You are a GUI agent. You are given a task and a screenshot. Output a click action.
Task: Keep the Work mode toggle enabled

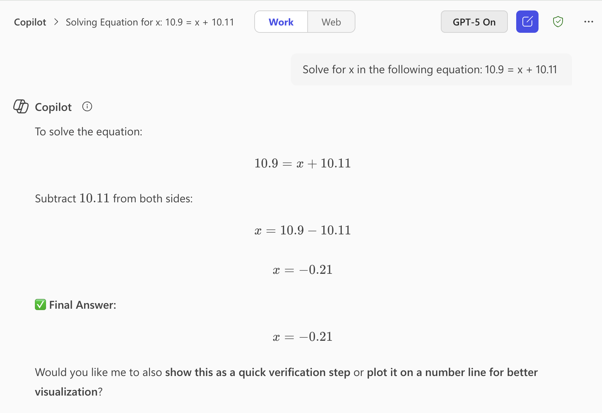pos(281,22)
